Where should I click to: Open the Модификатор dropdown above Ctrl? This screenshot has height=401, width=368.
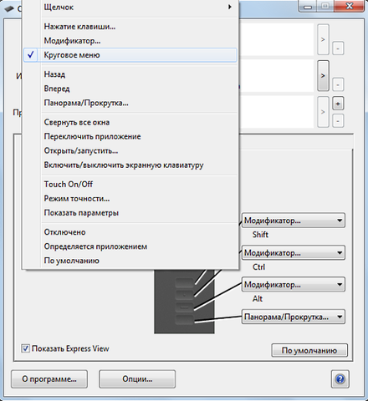(x=294, y=253)
